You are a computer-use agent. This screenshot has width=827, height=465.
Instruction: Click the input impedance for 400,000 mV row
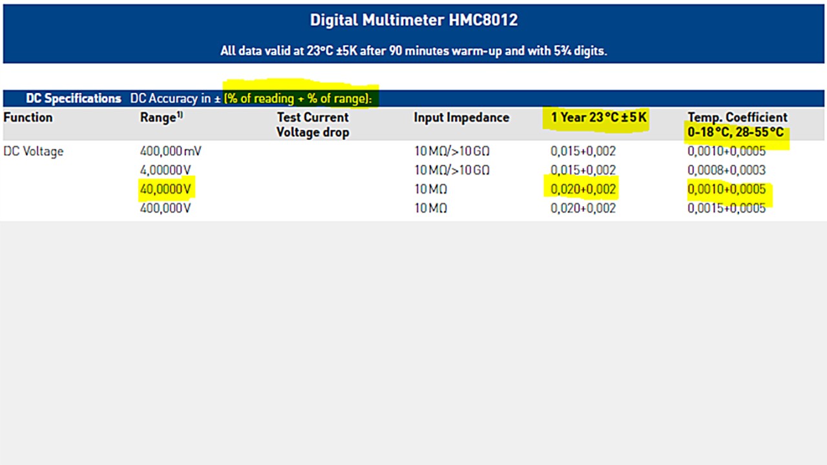[452, 151]
